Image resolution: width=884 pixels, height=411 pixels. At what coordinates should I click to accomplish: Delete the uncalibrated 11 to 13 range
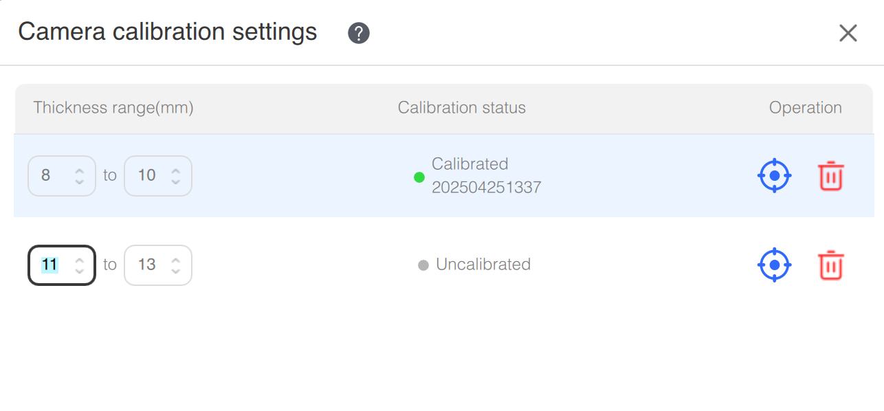click(x=831, y=265)
